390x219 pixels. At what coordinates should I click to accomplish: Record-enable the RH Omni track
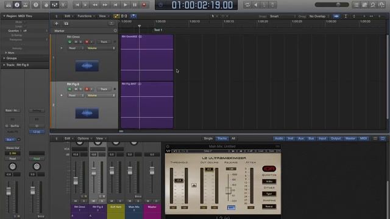click(87, 42)
